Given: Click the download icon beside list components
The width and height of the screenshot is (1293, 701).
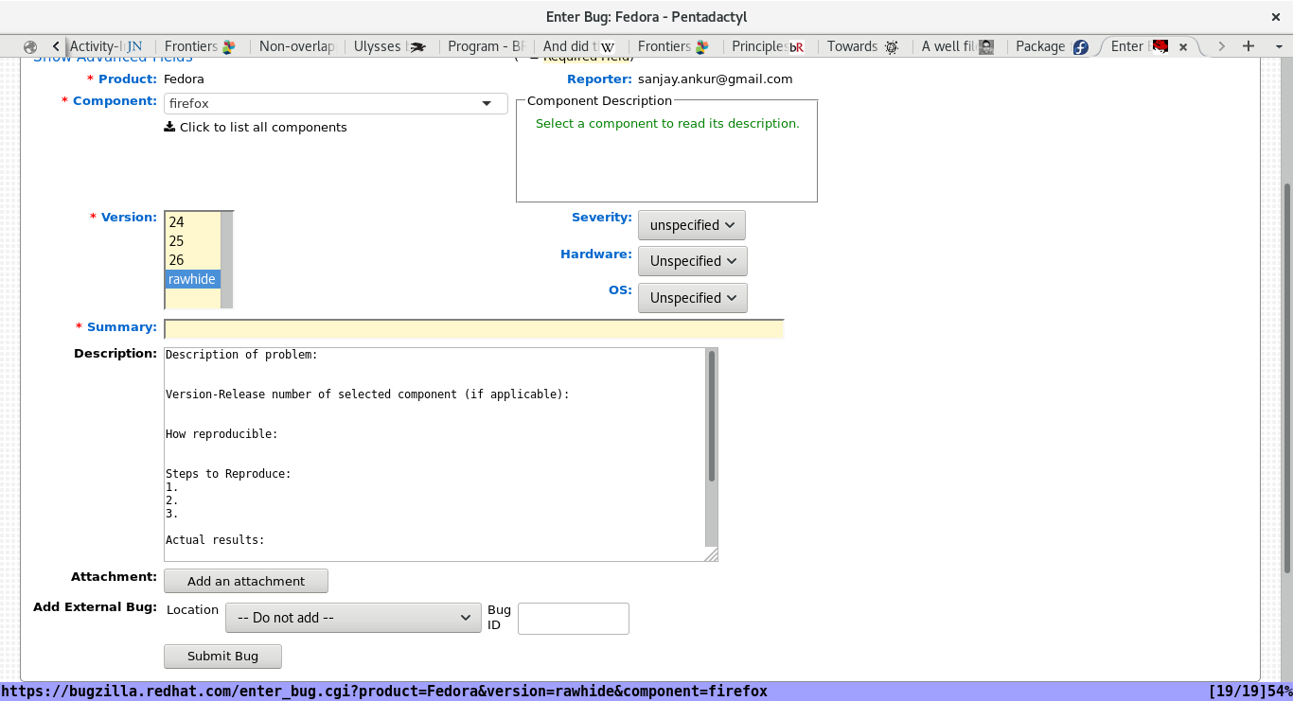Looking at the screenshot, I should click(x=169, y=127).
